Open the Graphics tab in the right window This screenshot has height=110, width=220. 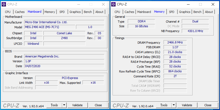[185, 12]
